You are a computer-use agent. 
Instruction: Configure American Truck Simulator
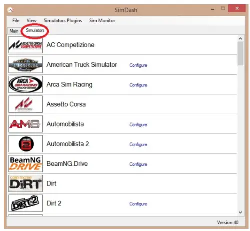(138, 65)
